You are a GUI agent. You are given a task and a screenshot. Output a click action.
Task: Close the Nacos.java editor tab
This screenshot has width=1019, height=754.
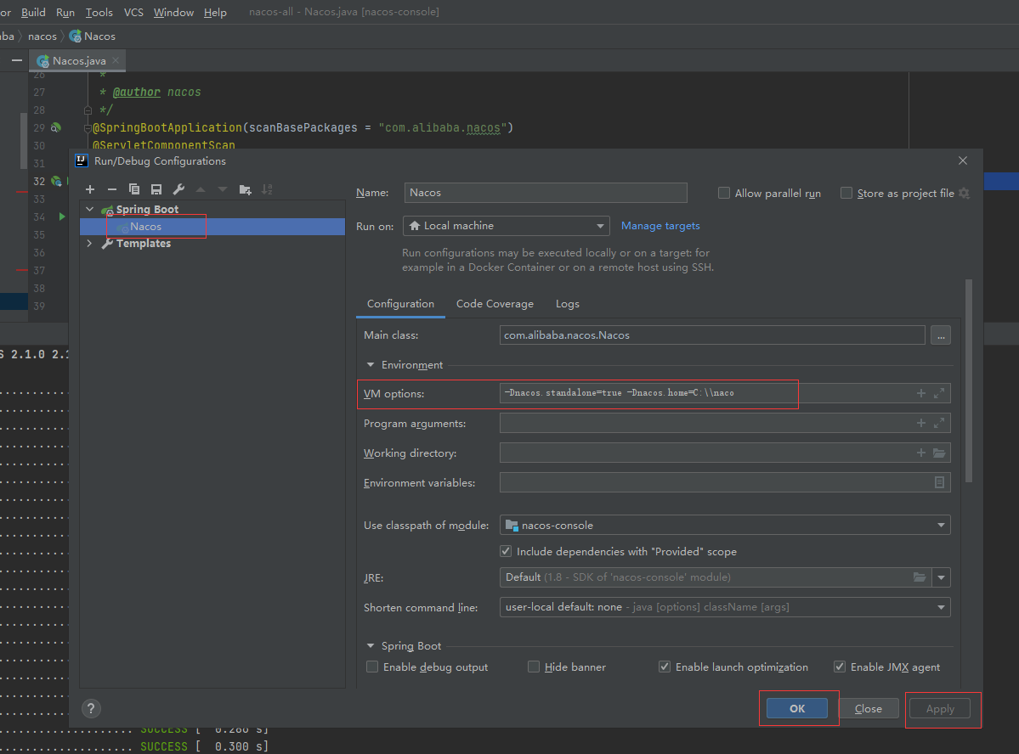(x=116, y=60)
